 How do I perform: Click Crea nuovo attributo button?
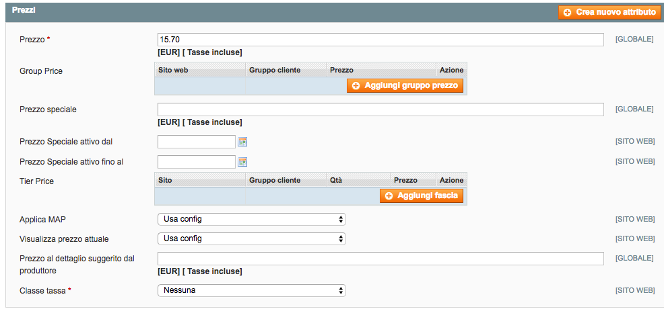pos(609,12)
